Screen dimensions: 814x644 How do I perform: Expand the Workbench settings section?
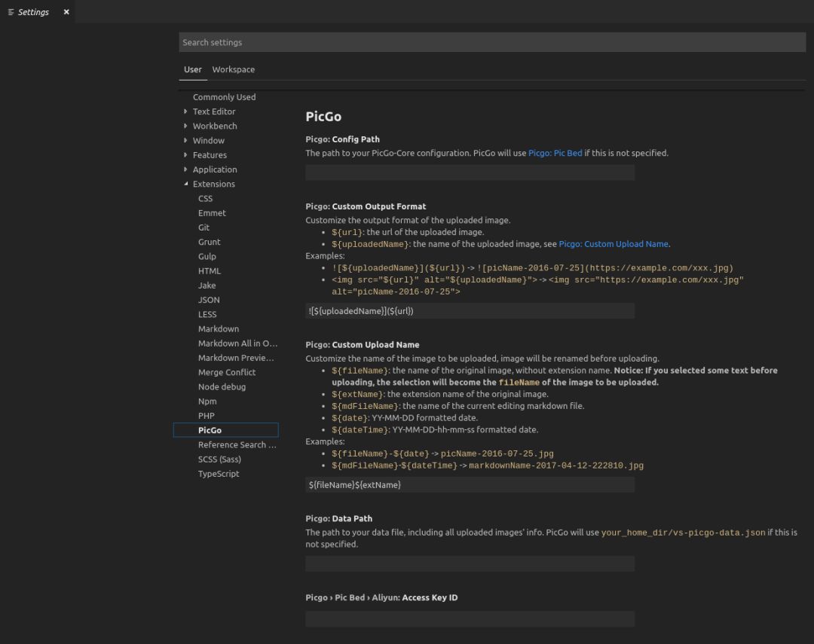[186, 126]
